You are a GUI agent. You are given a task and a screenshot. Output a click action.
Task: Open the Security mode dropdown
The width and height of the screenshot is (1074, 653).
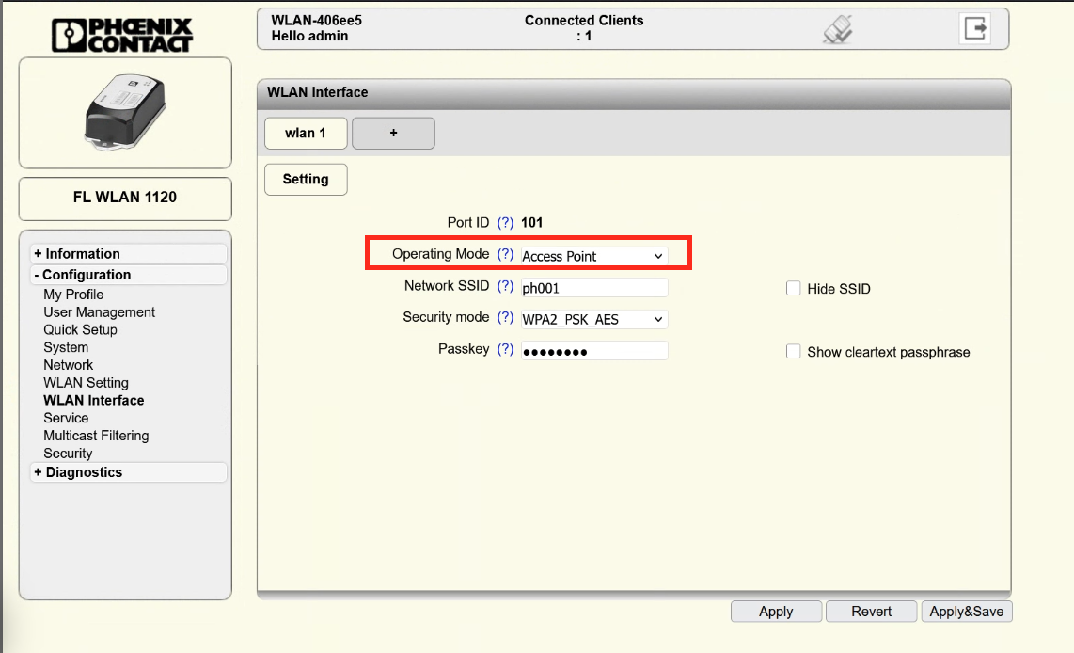click(593, 319)
